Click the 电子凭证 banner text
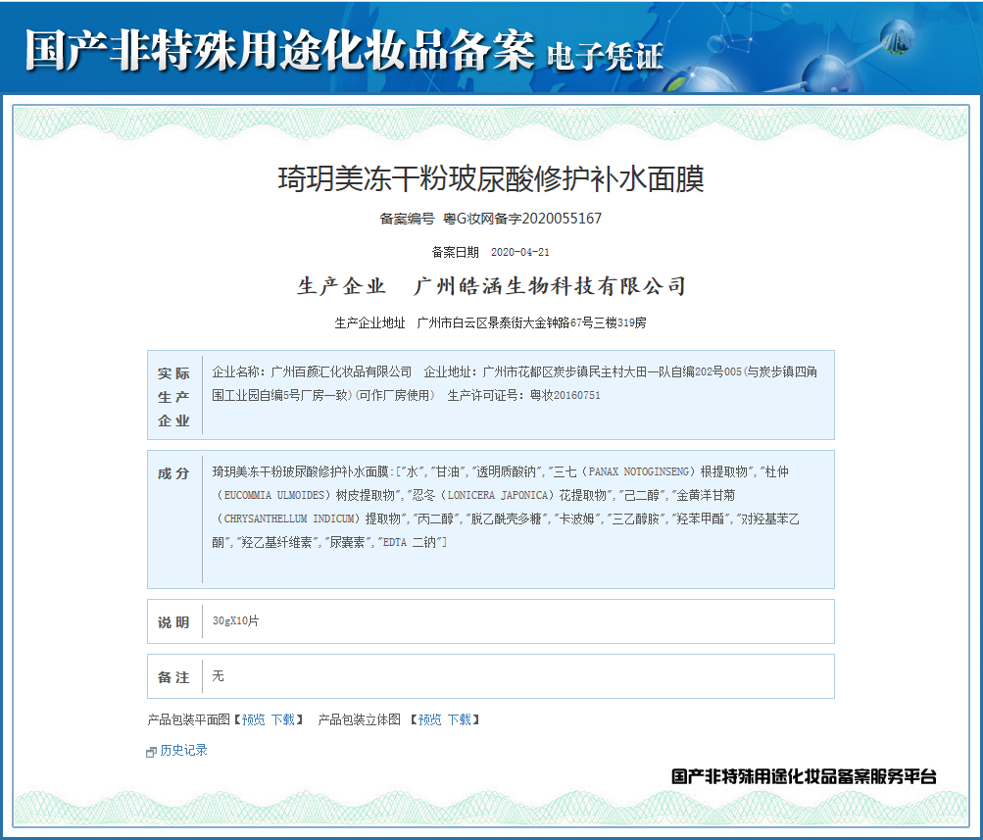Viewport: 983px width, 840px height. 605,58
